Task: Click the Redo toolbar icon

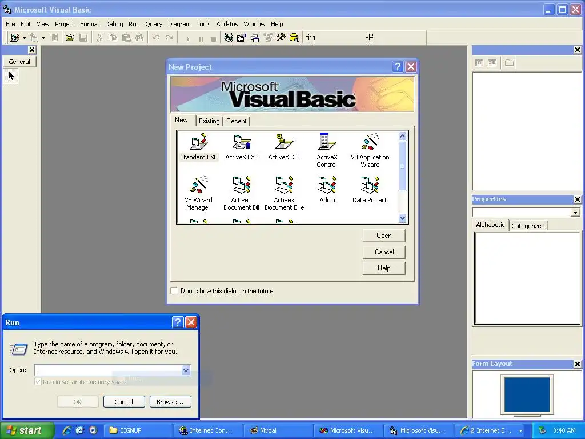Action: (x=169, y=38)
